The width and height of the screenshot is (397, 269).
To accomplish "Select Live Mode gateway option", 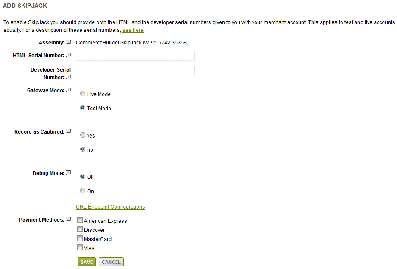I will point(83,94).
